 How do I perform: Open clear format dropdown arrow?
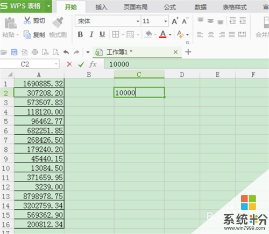(x=187, y=34)
